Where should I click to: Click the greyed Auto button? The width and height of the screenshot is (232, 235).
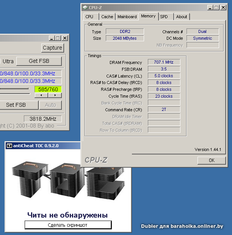[x=50, y=105]
